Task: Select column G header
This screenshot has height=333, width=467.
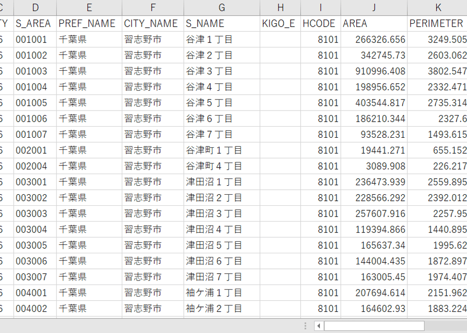Action: pyautogui.click(x=222, y=8)
